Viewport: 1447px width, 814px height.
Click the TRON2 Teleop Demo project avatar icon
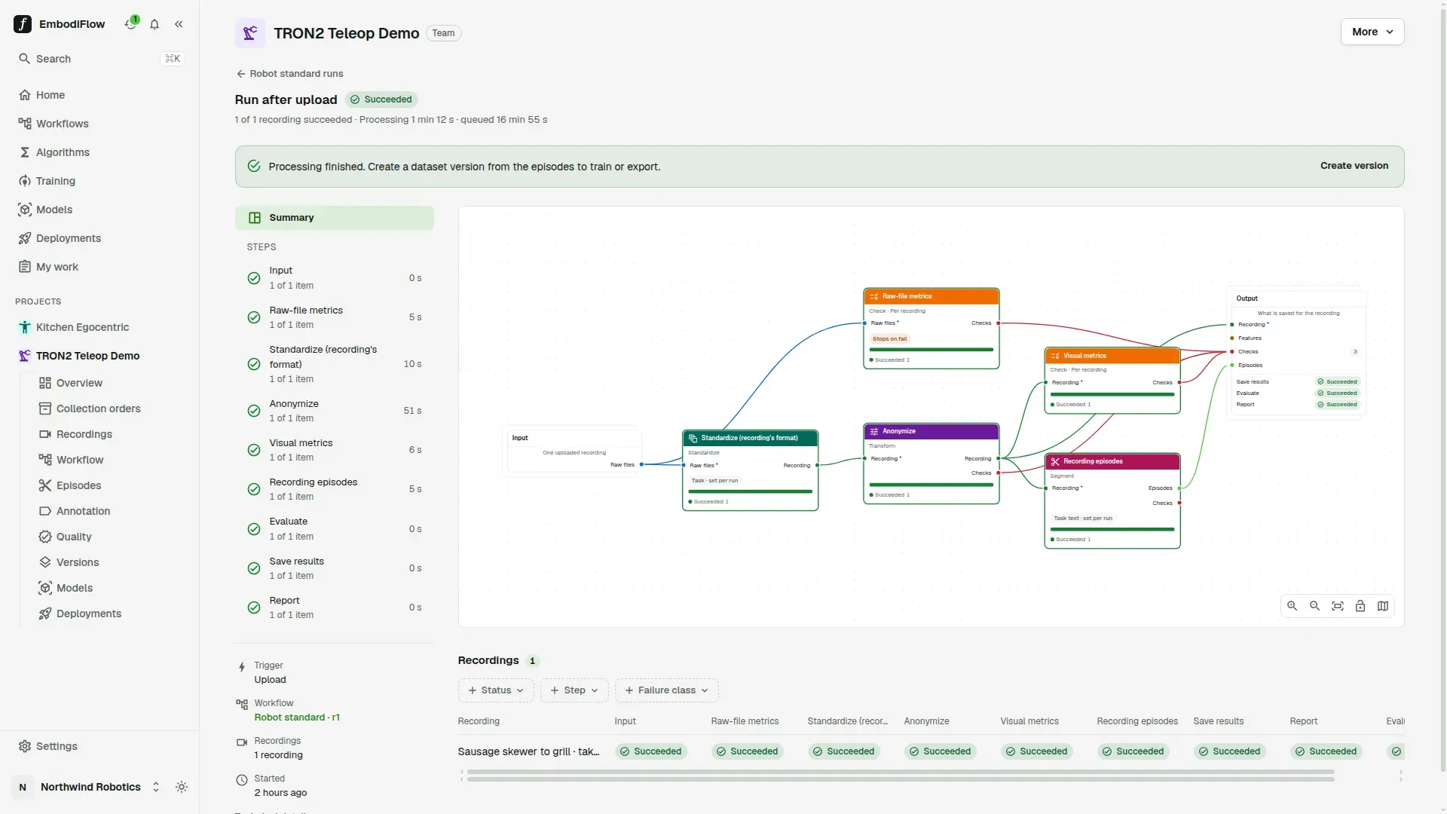pos(250,33)
